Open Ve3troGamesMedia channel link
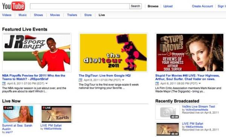Screen dimensions: 226x137 click(197, 110)
